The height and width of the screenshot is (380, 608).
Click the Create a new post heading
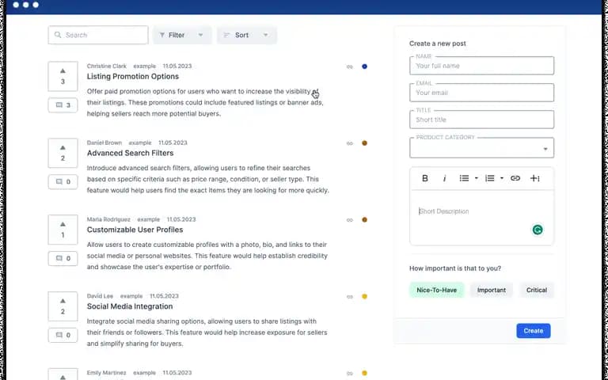(x=438, y=44)
